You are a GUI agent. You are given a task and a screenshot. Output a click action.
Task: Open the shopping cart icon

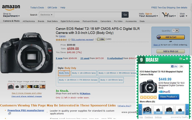click(165, 15)
